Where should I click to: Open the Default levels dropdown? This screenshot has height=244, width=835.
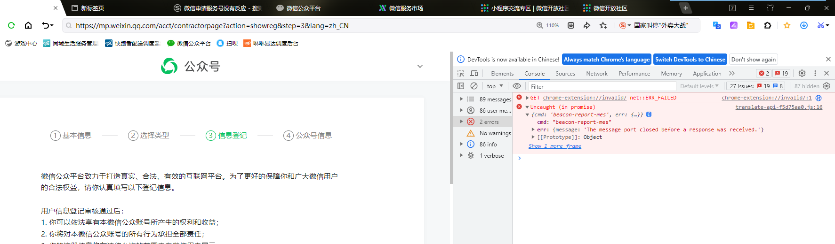[699, 86]
